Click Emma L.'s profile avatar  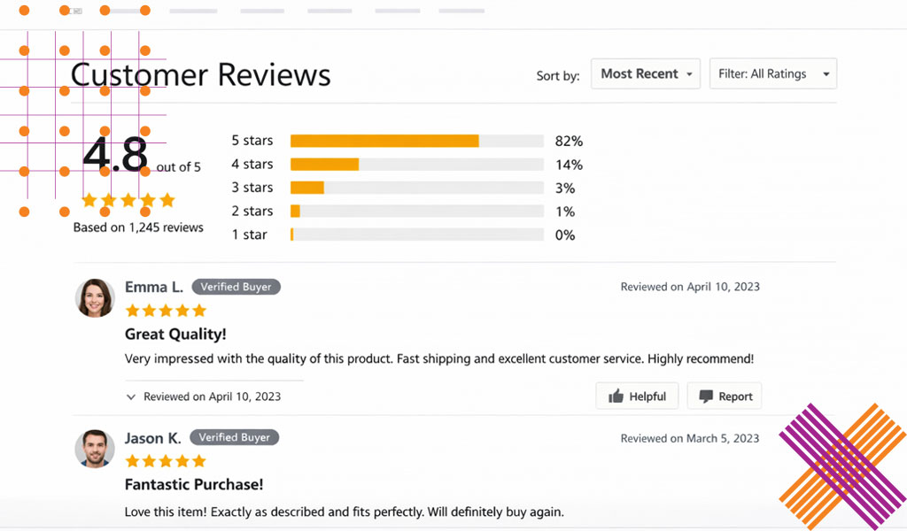(95, 298)
